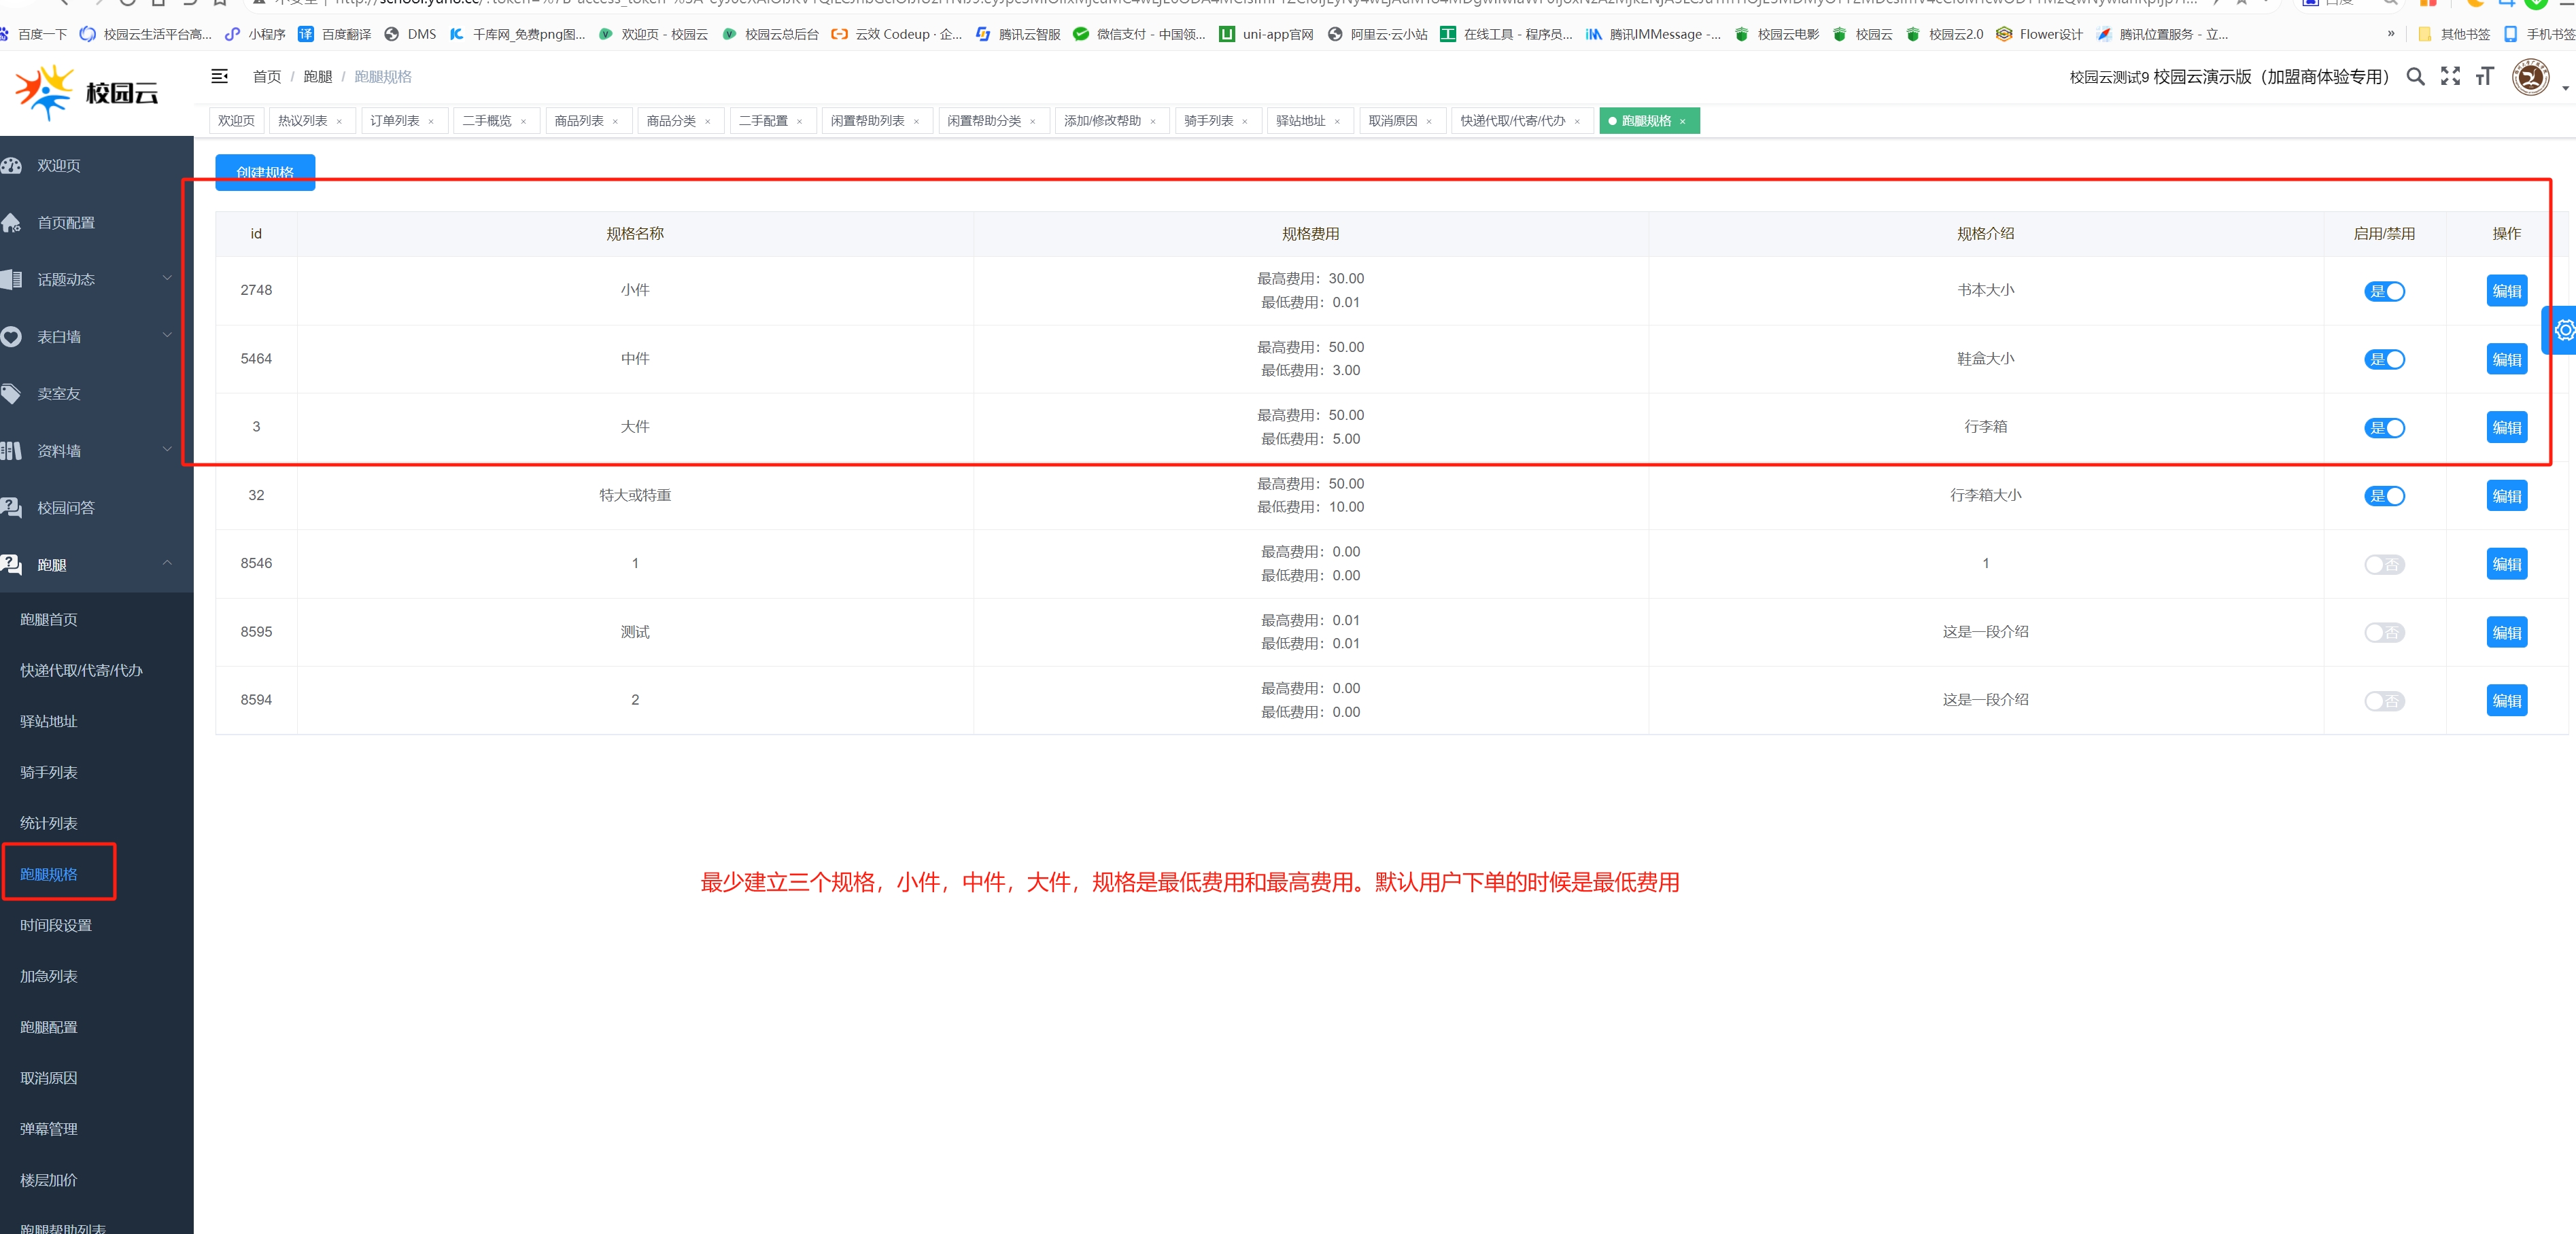
Task: Edit the 中件 spec row
Action: (2506, 359)
